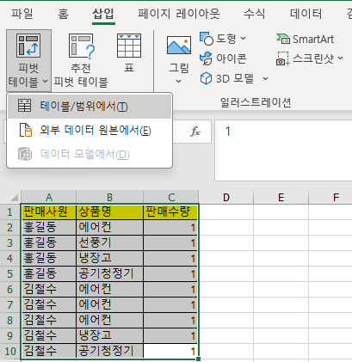This screenshot has height=362, width=352.
Task: Expand the 그림 dropdown chevron
Action: pyautogui.click(x=178, y=82)
